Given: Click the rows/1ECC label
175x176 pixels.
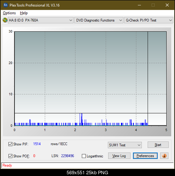Looking at the screenshot, I should click(59, 144).
